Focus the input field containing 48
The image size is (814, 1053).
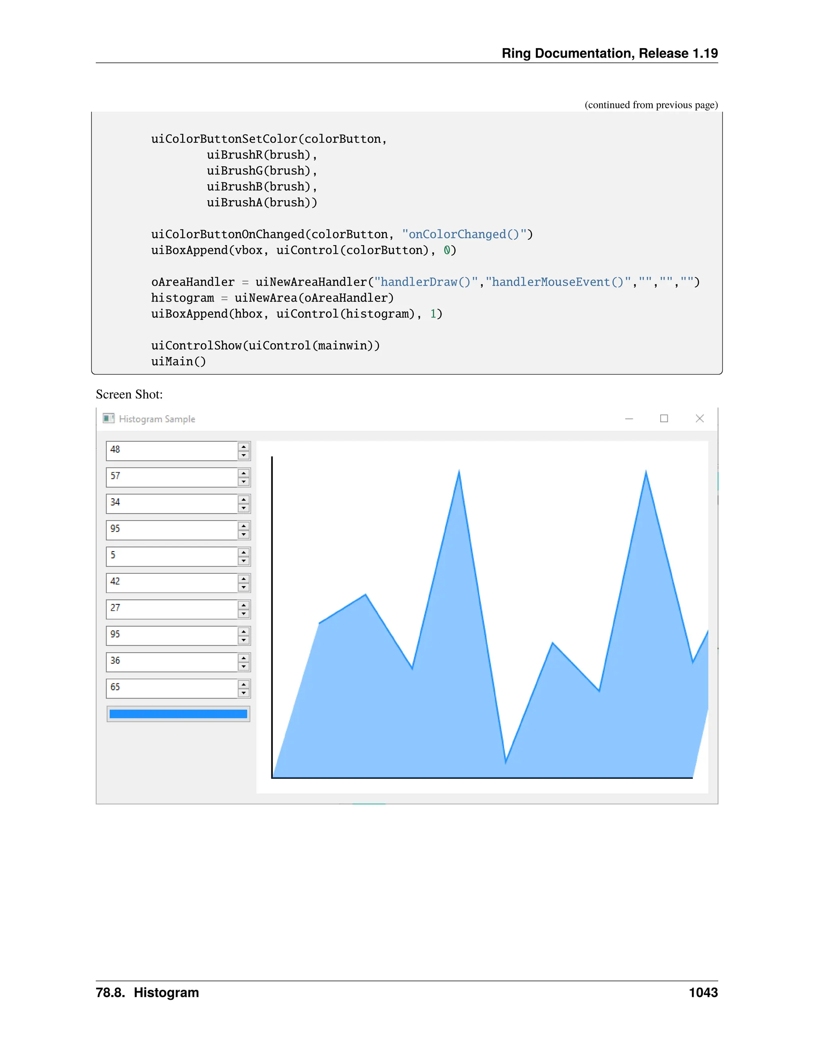(x=172, y=451)
